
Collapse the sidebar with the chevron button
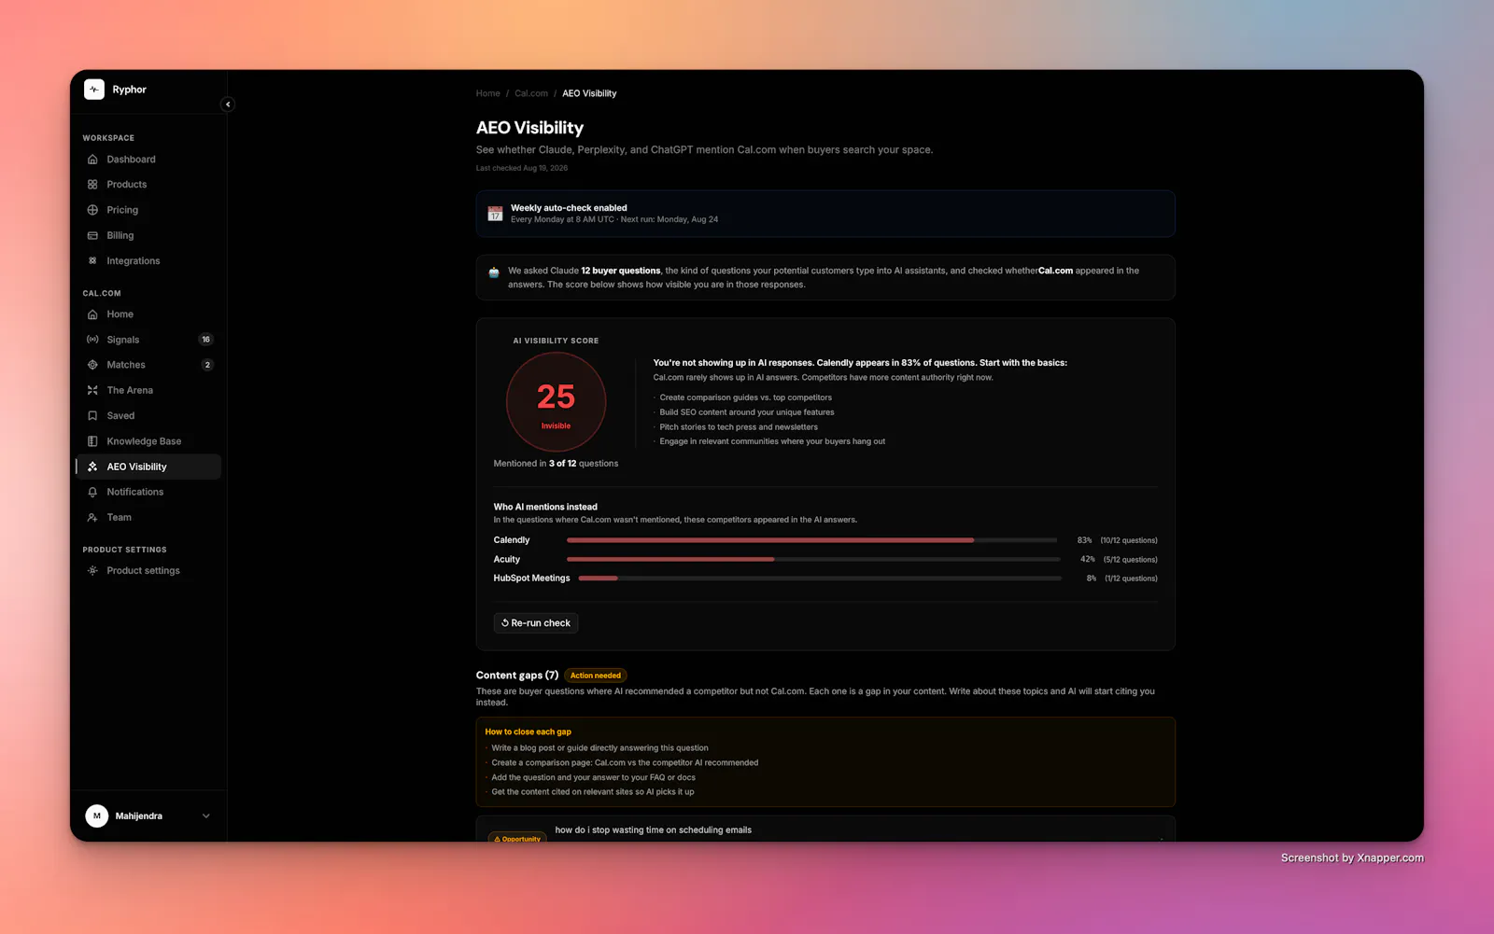(228, 105)
